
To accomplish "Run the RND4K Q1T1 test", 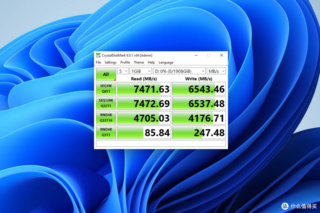I will tap(106, 132).
